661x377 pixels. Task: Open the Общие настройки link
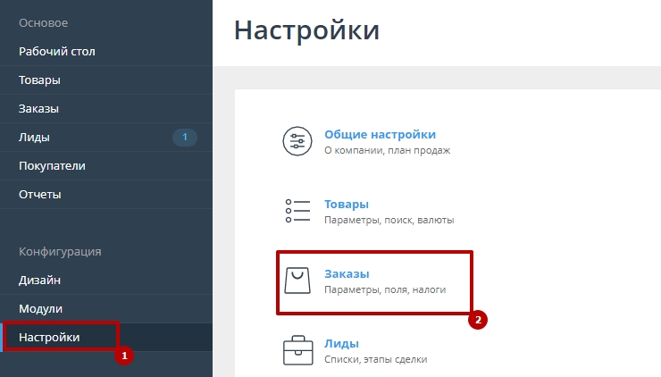pyautogui.click(x=380, y=134)
